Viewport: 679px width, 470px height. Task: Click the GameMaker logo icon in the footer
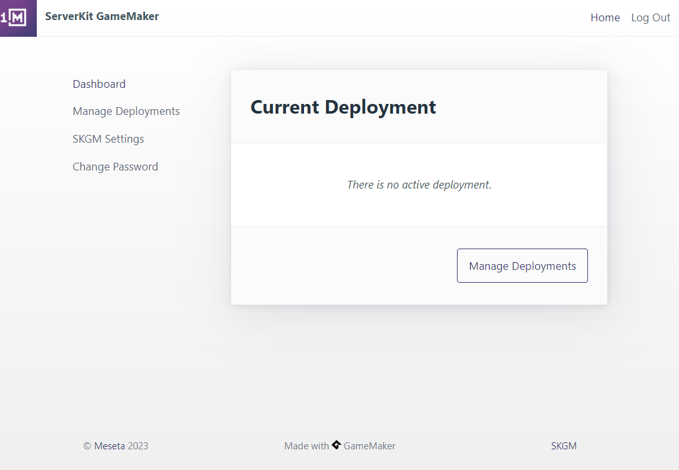336,445
